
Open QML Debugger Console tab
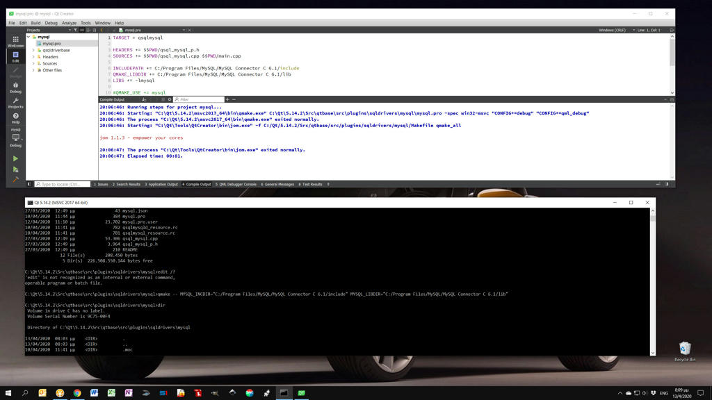[236, 184]
